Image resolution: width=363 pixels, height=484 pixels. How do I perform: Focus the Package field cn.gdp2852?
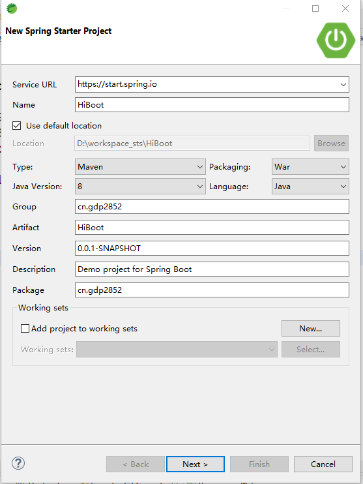(x=212, y=290)
